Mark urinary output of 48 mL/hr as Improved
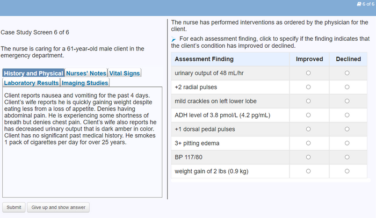This screenshot has width=376, height=218. coord(308,73)
